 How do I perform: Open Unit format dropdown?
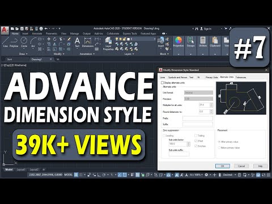point(198,92)
